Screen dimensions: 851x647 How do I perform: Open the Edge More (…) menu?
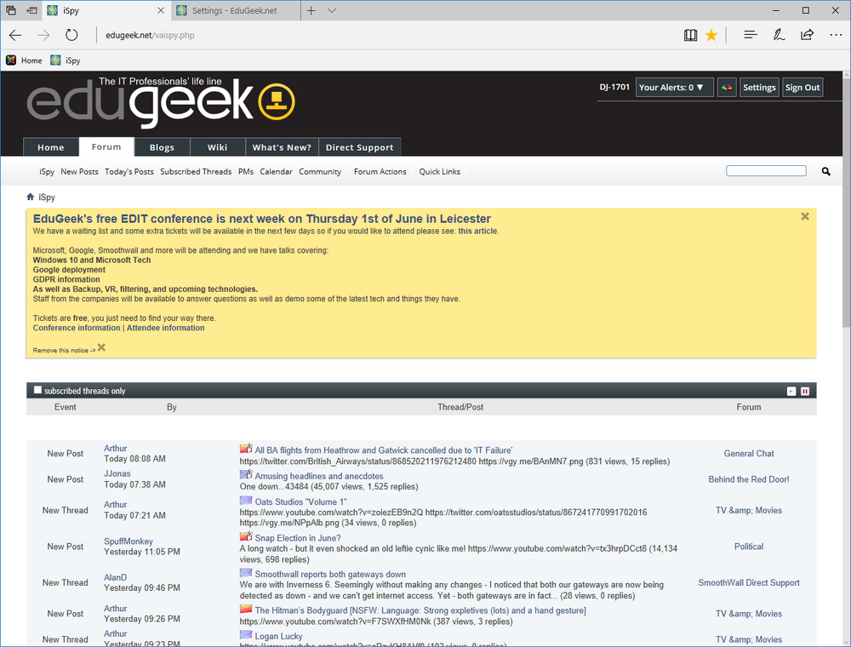click(x=836, y=35)
